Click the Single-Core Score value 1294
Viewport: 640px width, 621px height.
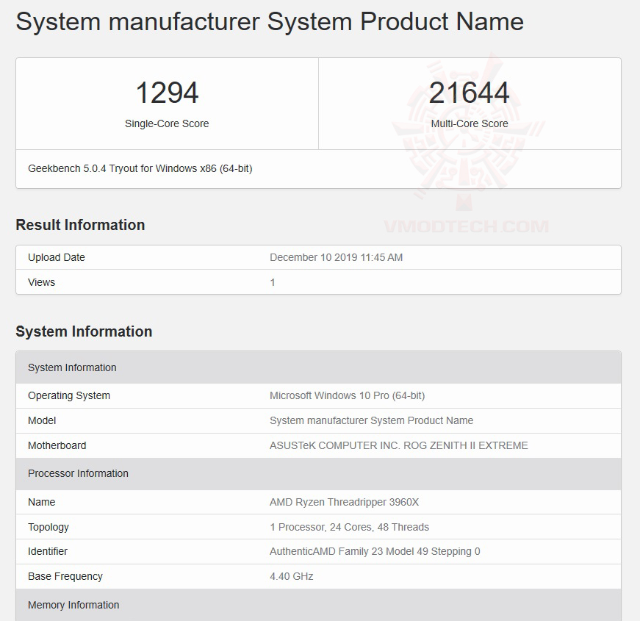click(167, 93)
